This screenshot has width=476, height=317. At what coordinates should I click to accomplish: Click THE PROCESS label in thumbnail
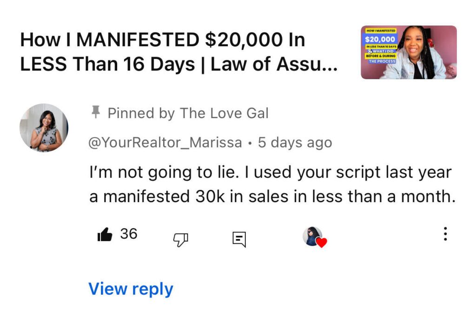382,61
